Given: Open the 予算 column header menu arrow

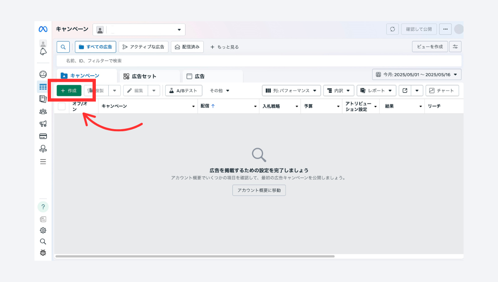Looking at the screenshot, I should [x=338, y=107].
